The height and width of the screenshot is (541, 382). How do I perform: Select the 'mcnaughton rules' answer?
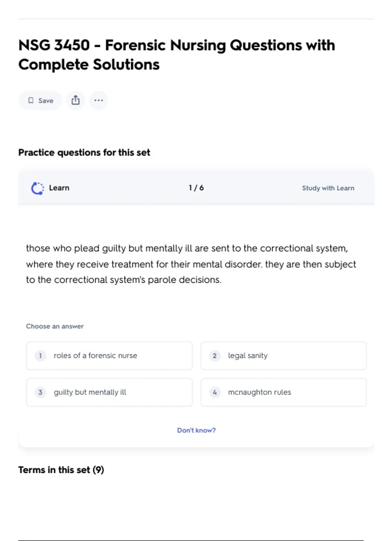(283, 392)
